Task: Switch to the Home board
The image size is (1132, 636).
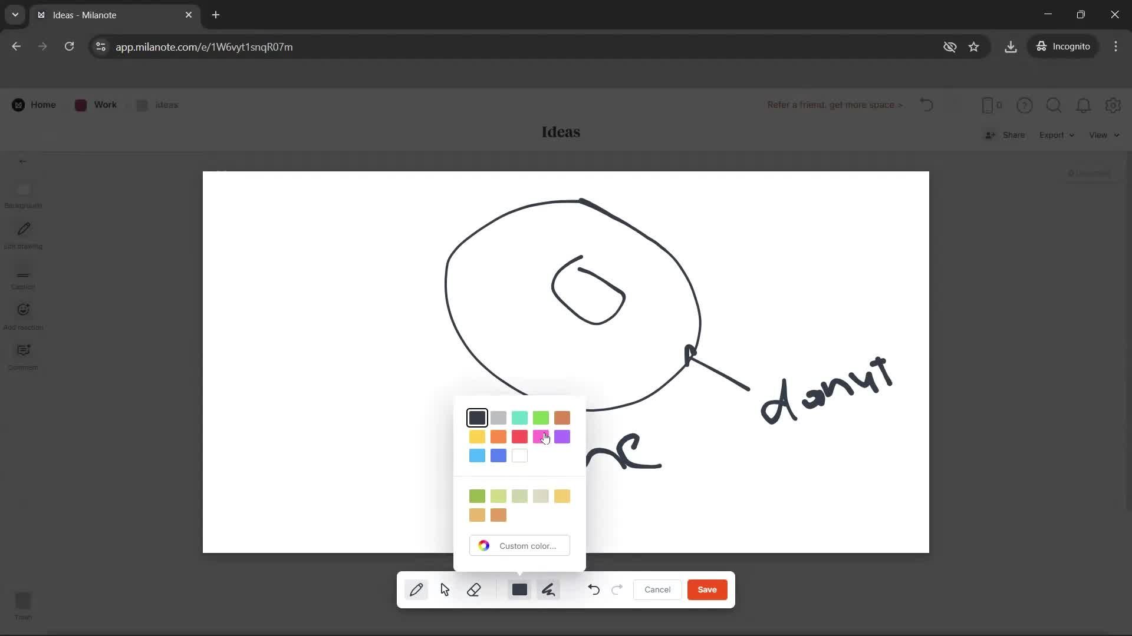Action: [34, 105]
